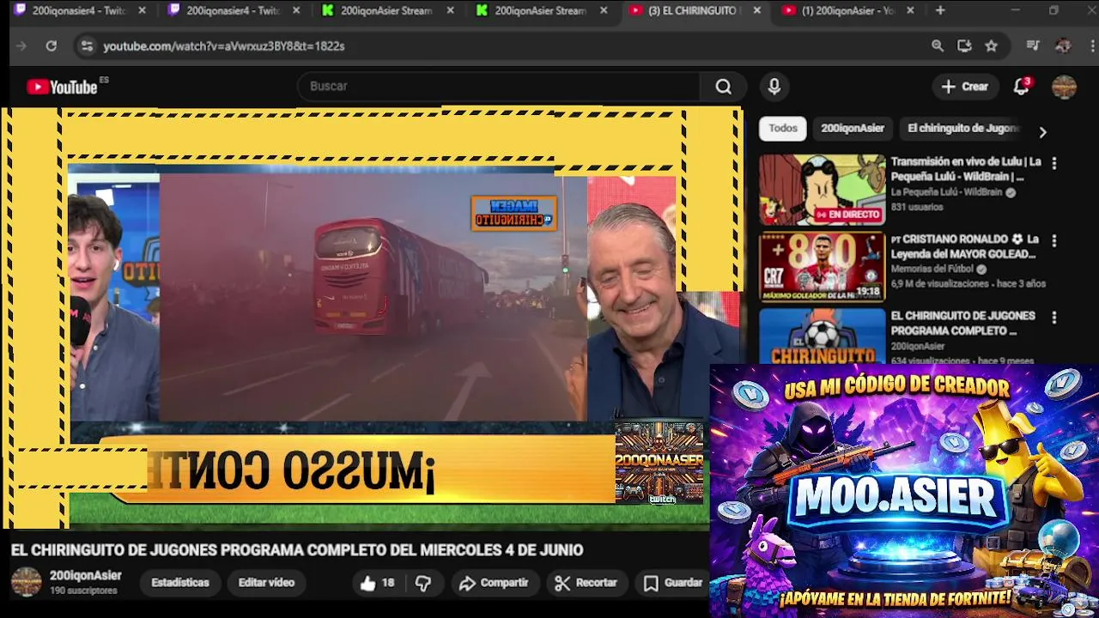This screenshot has width=1099, height=618.
Task: Click 'La Pequeña Lulú - WildBrain' channel name
Action: click(946, 192)
